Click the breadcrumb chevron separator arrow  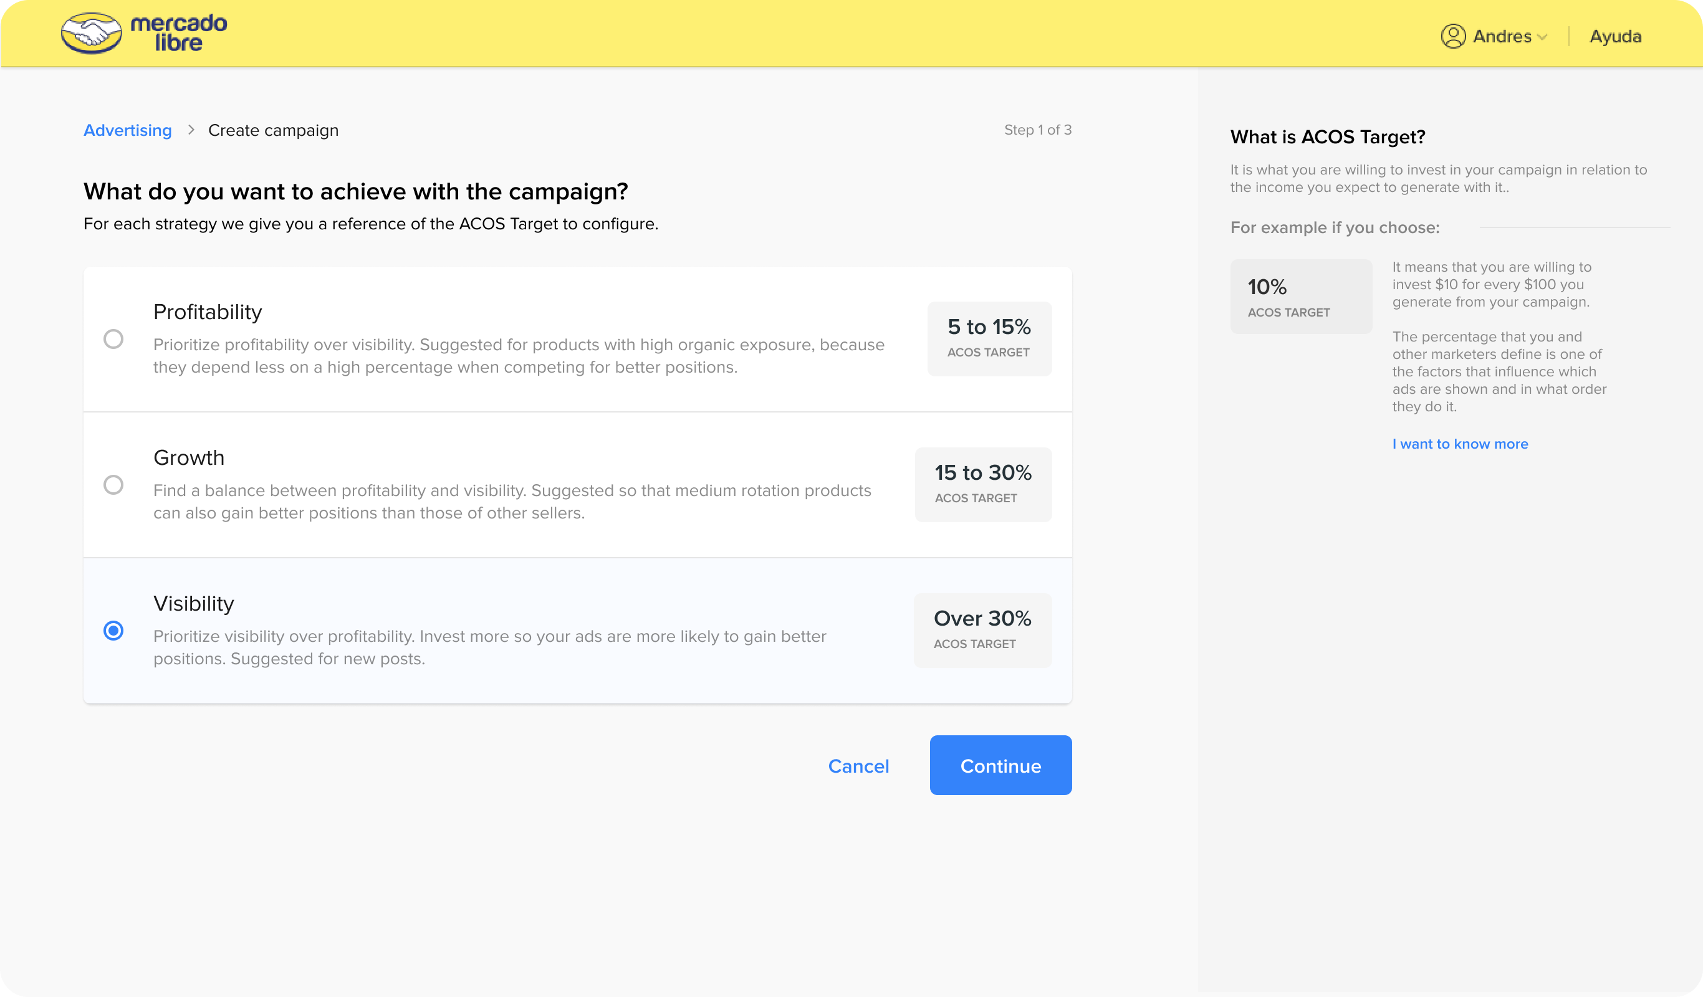click(x=191, y=130)
